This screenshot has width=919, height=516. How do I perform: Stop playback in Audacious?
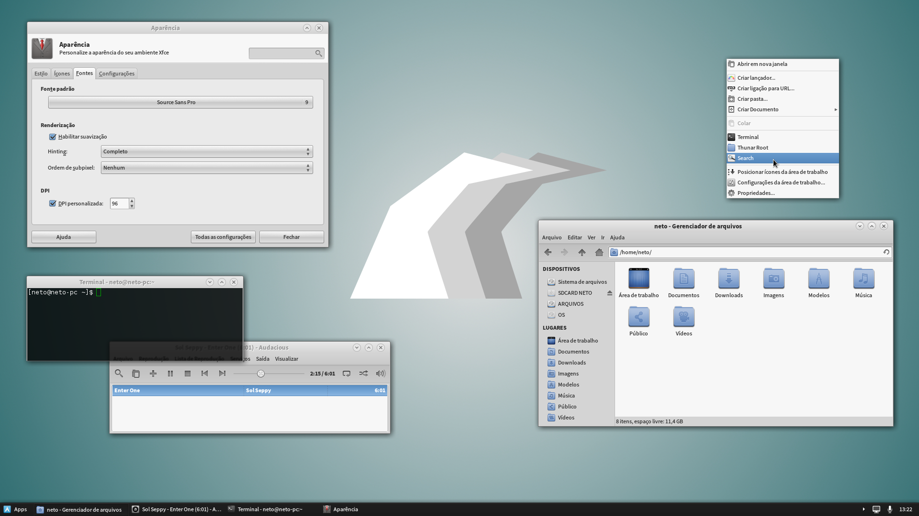(188, 374)
